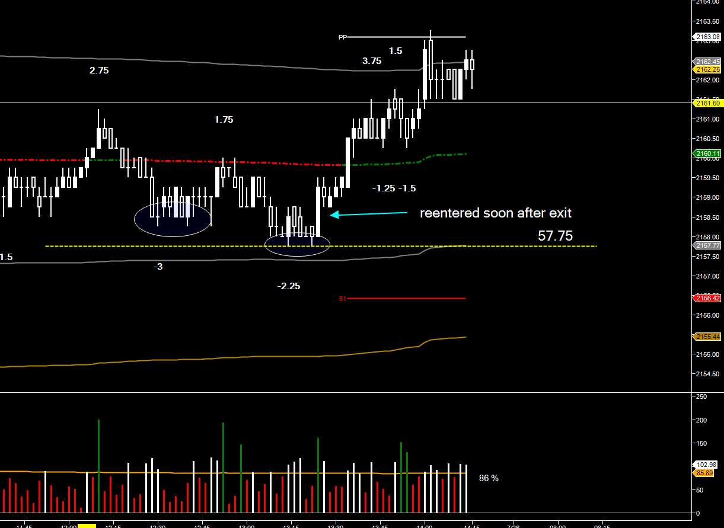
Task: Click the 250 volume axis label
Action: click(x=701, y=396)
